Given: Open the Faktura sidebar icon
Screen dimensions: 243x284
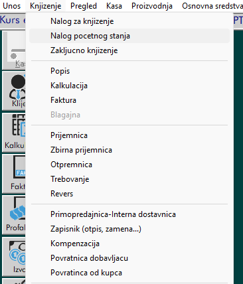Looking at the screenshot, I should point(14,174).
